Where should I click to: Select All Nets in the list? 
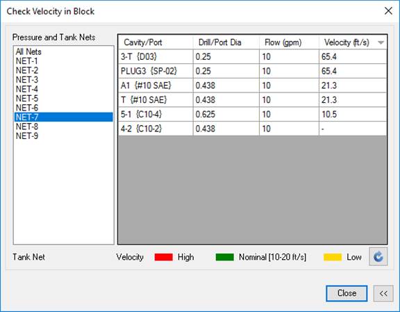pos(28,51)
